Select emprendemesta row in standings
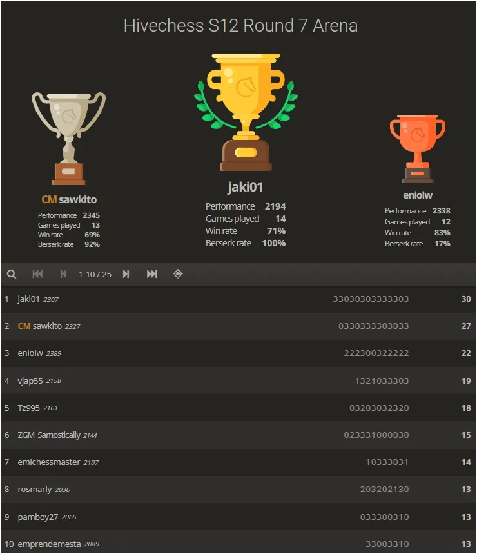Screen dimensions: 477x554 point(238,542)
